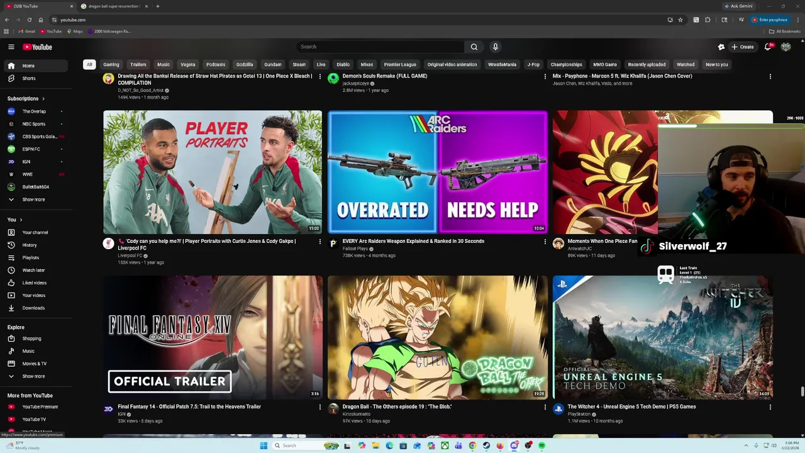Viewport: 805px width, 453px height.
Task: Activate voice search microphone
Action: click(496, 47)
